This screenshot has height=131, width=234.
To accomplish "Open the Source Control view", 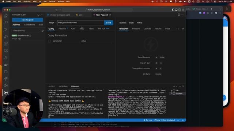I will (6, 29).
